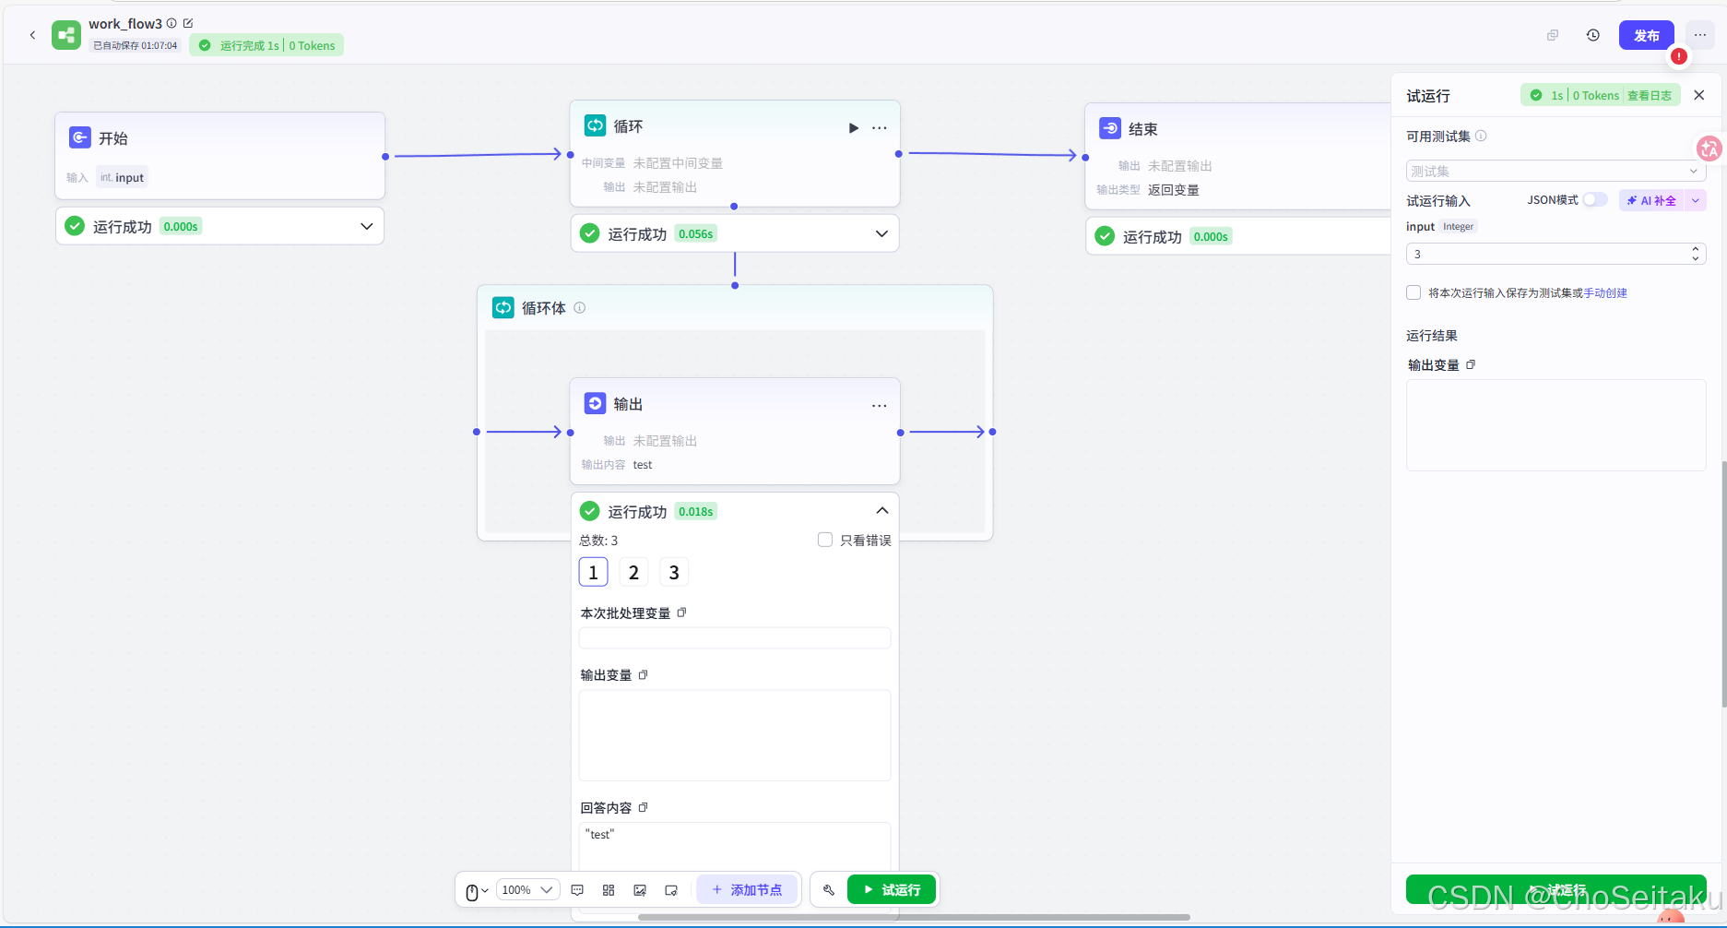Select iteration 3 result
Viewport: 1727px width, 928px height.
pyautogui.click(x=674, y=572)
